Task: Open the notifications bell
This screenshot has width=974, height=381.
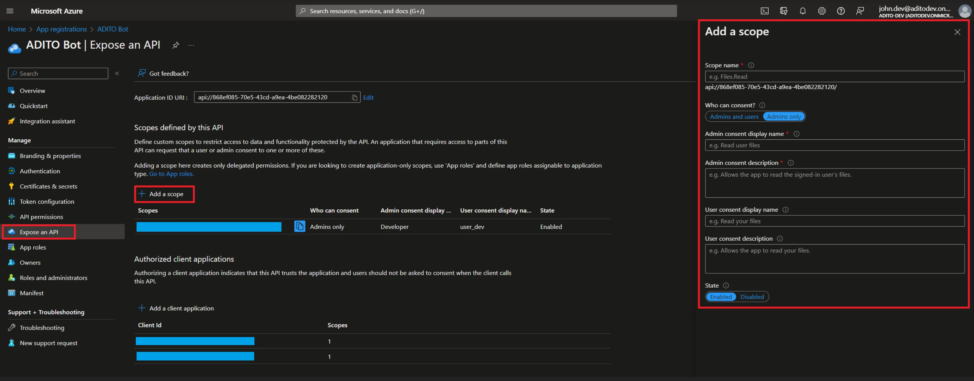Action: click(802, 11)
